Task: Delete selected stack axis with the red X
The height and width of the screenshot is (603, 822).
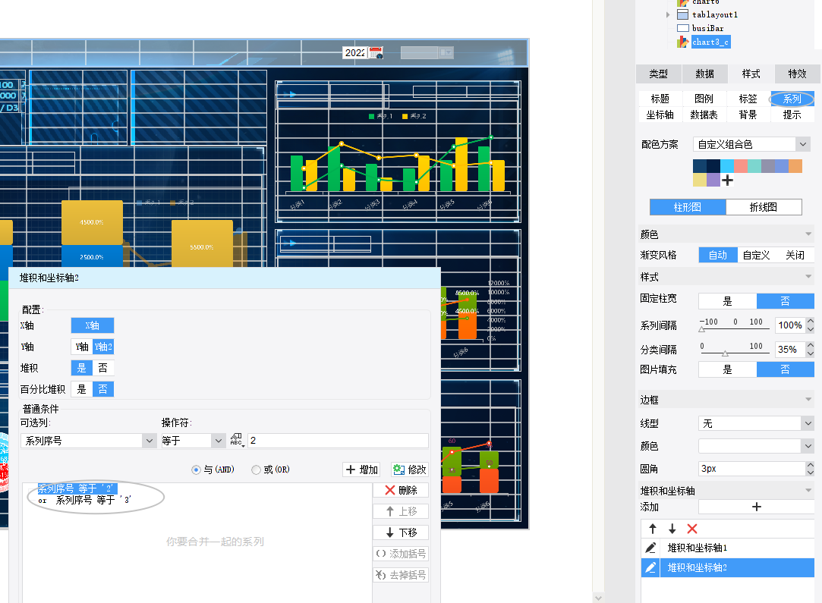Action: 692,529
